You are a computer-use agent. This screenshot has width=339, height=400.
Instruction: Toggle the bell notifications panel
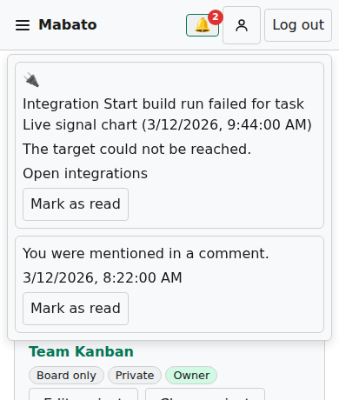203,25
